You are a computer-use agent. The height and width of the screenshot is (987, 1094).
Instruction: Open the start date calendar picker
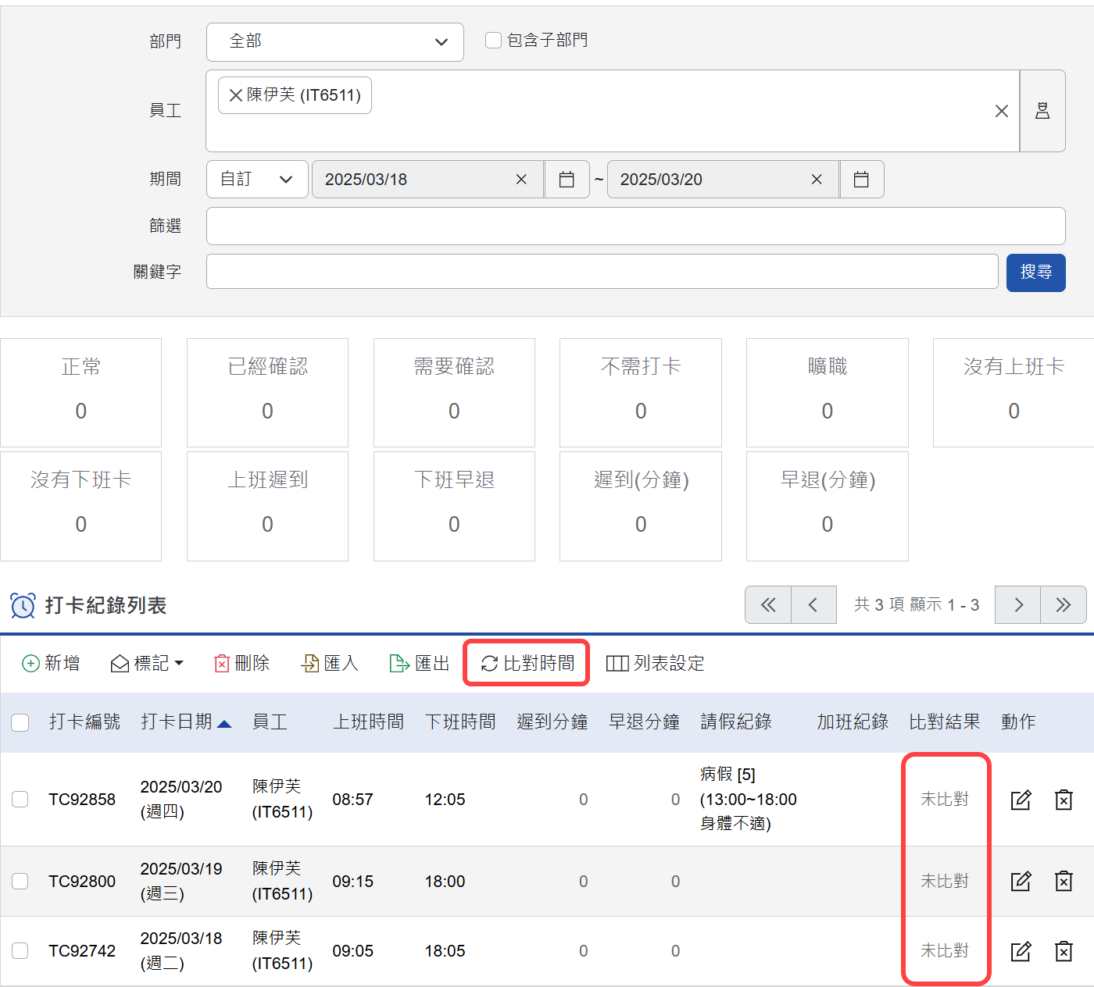(567, 180)
